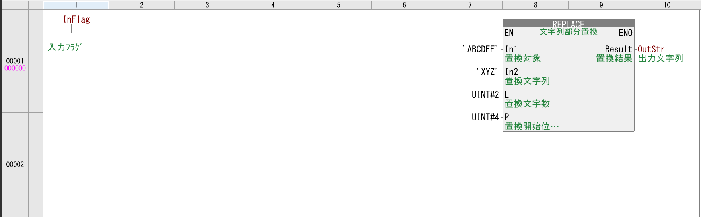Viewport: 701px width, 217px height.
Task: Click the magenta 000000 step number
Action: [x=15, y=68]
